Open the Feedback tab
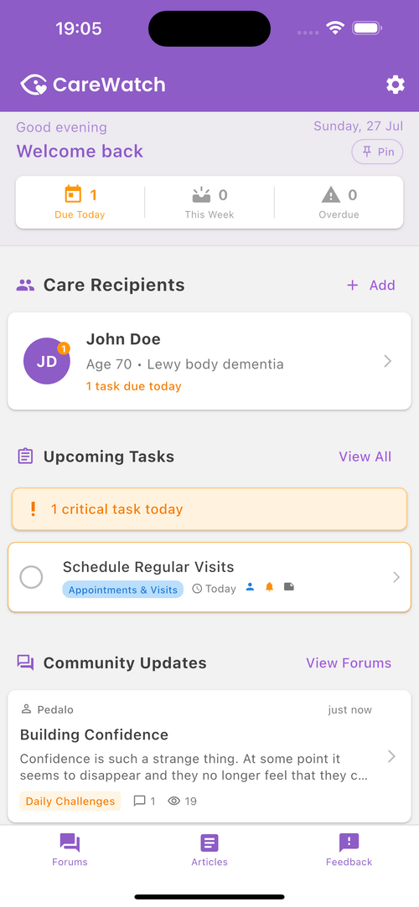Image resolution: width=419 pixels, height=907 pixels. (349, 850)
